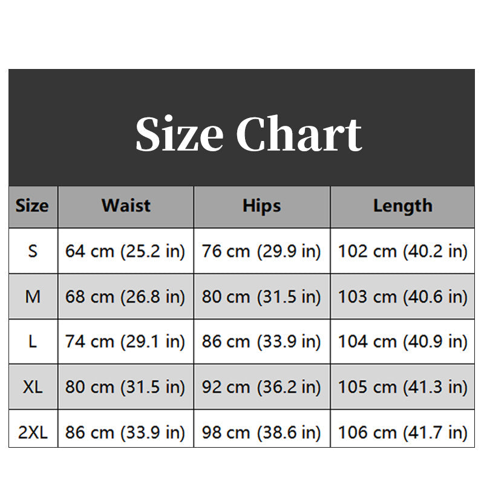
Task: Select length cell 104 cm (40.9 in)
Action: click(x=402, y=341)
